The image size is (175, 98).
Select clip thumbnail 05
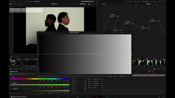point(22,63)
